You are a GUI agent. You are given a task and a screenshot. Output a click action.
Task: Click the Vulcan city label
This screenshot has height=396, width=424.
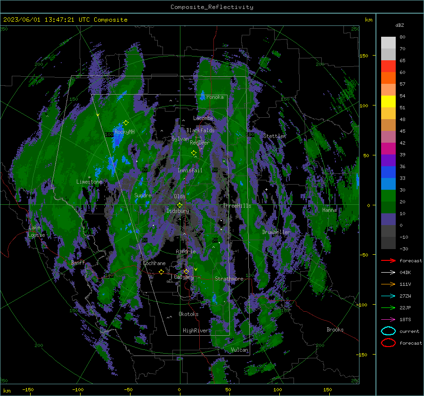tap(240, 350)
